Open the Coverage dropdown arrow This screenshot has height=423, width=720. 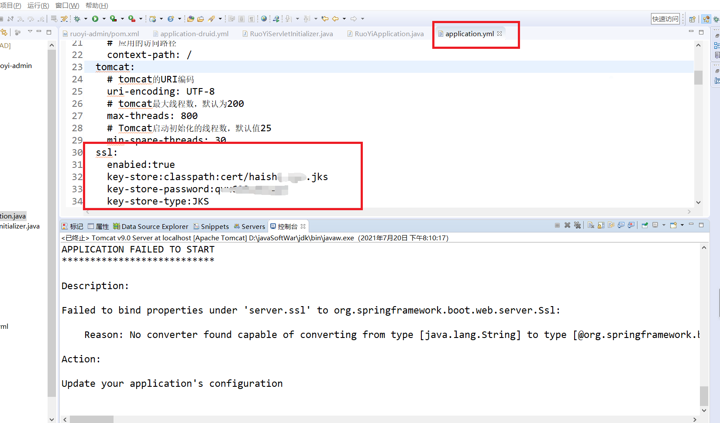click(x=122, y=19)
